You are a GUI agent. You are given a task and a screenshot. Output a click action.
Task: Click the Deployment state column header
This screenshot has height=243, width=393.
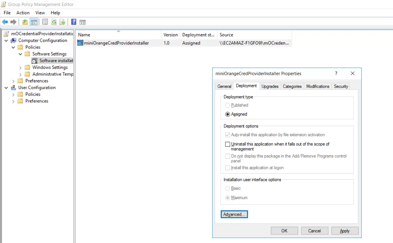(x=198, y=35)
